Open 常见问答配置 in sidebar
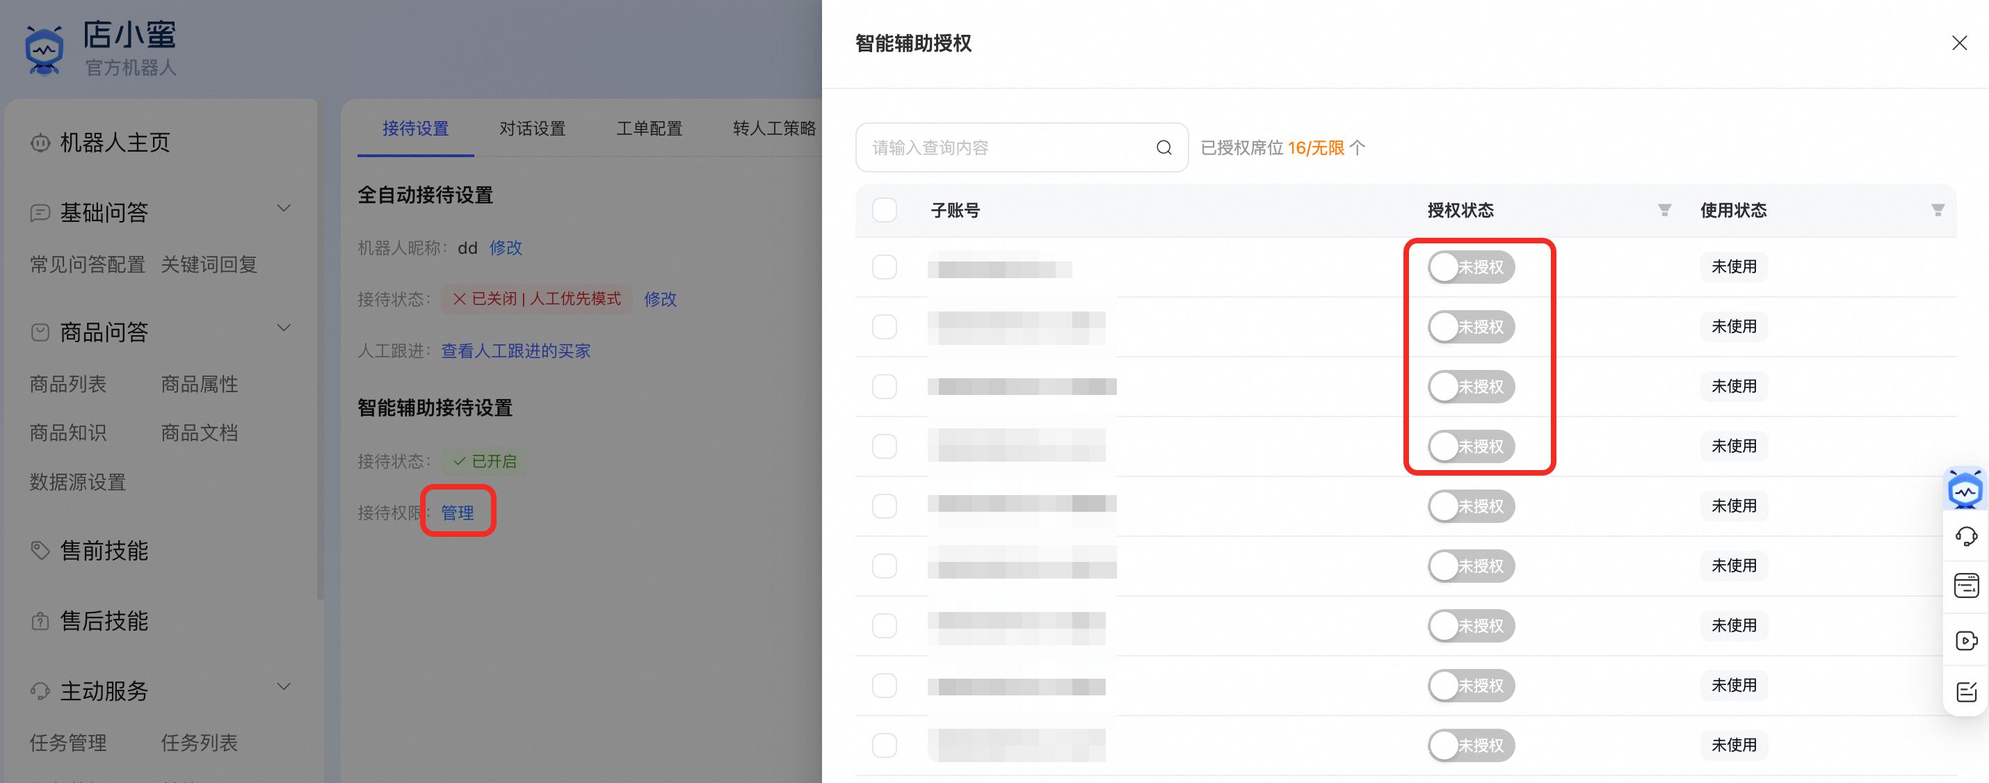1989x783 pixels. [87, 265]
